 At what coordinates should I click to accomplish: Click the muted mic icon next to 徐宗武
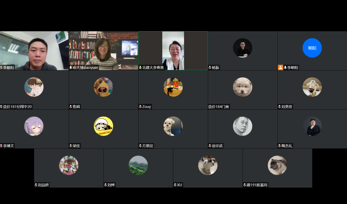210,146
